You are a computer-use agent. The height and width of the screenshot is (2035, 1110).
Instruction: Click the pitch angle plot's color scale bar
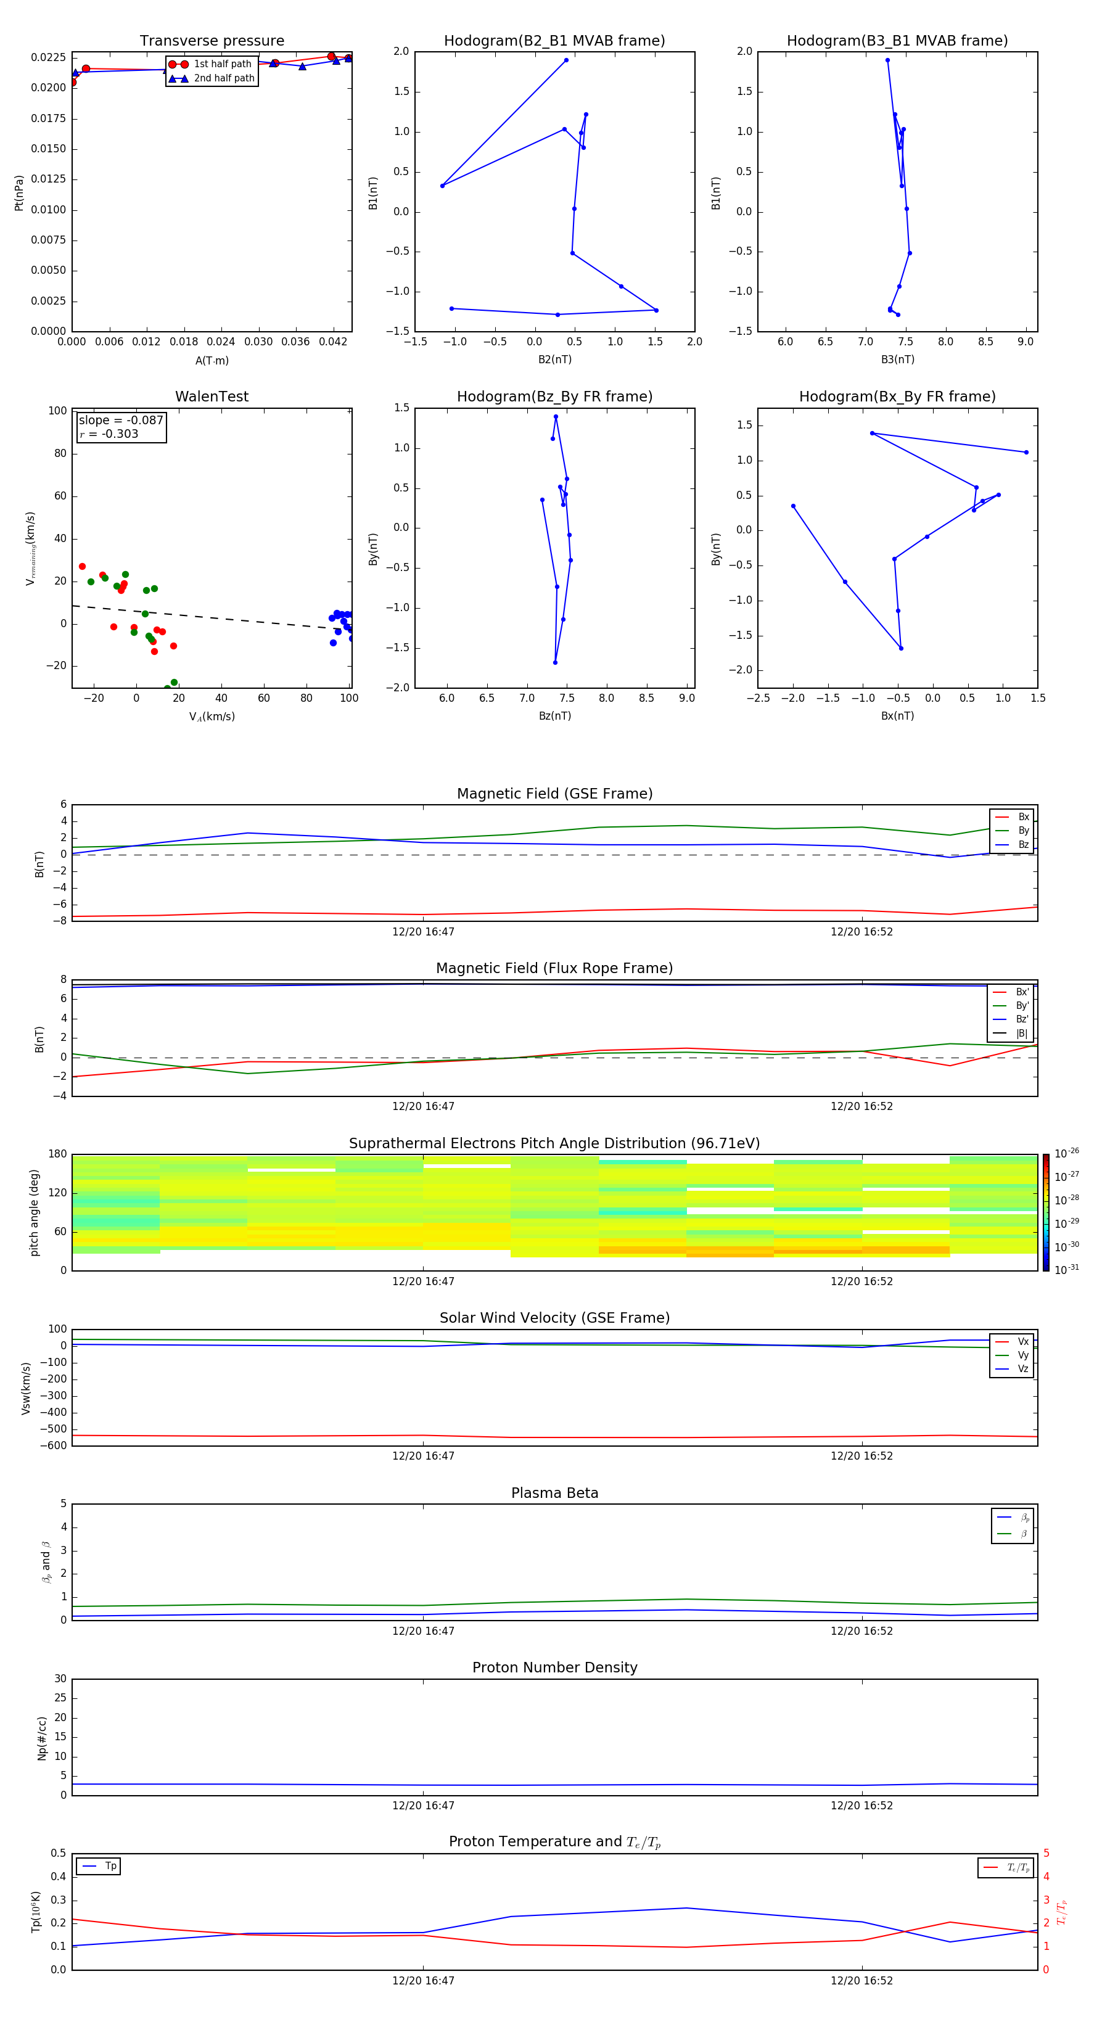pos(1046,1212)
